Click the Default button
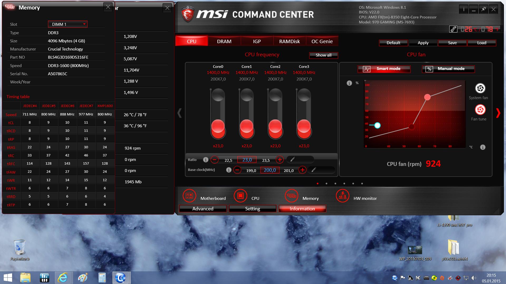Screen dimensions: 506x284 pyautogui.click(x=393, y=43)
